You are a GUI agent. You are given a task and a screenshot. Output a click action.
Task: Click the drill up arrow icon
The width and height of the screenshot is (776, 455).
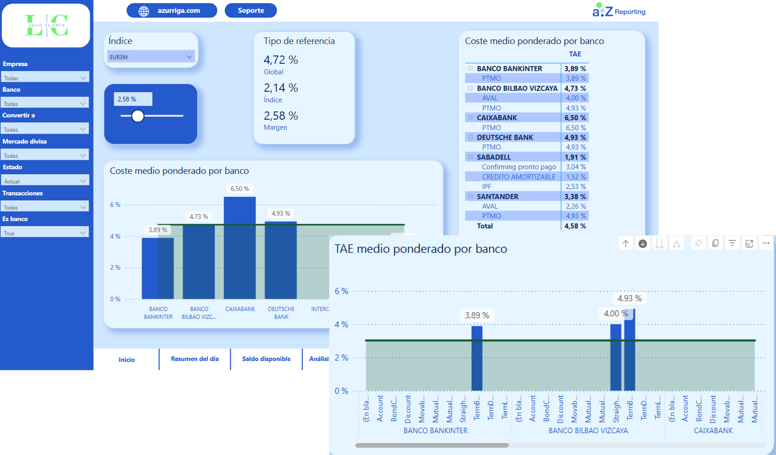[x=626, y=243]
